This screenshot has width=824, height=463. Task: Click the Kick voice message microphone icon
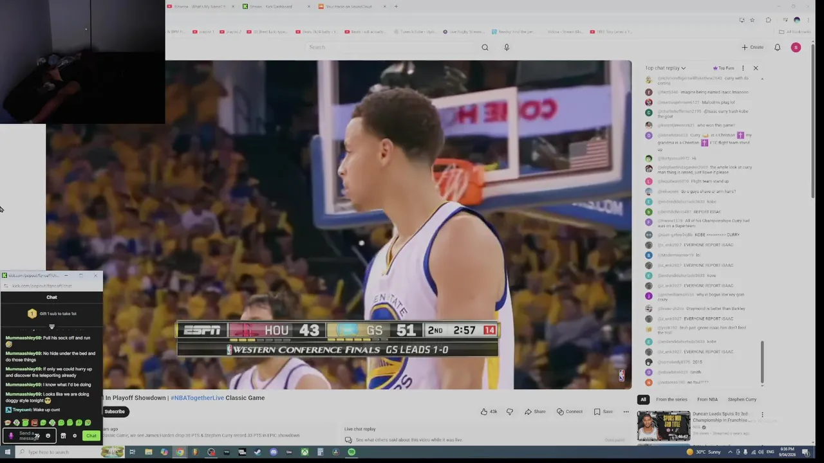coord(10,436)
